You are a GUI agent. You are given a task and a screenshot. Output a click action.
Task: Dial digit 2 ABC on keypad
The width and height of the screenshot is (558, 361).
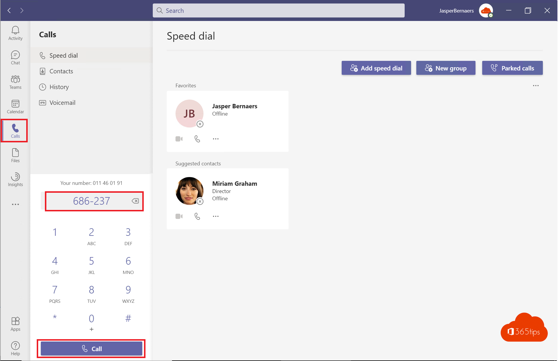(92, 236)
